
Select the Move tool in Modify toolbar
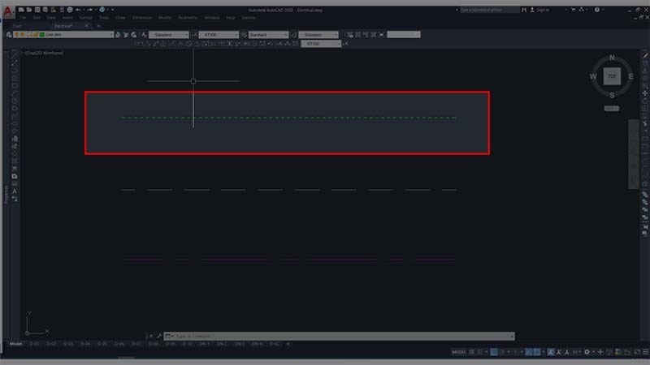click(x=645, y=93)
